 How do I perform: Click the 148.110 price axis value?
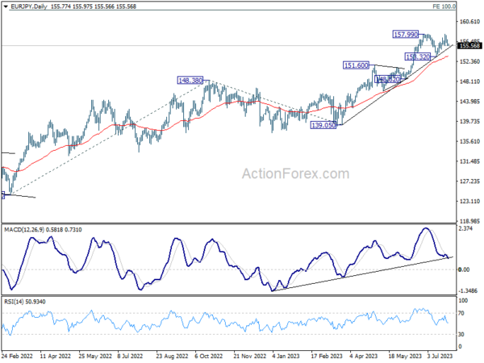click(x=469, y=81)
